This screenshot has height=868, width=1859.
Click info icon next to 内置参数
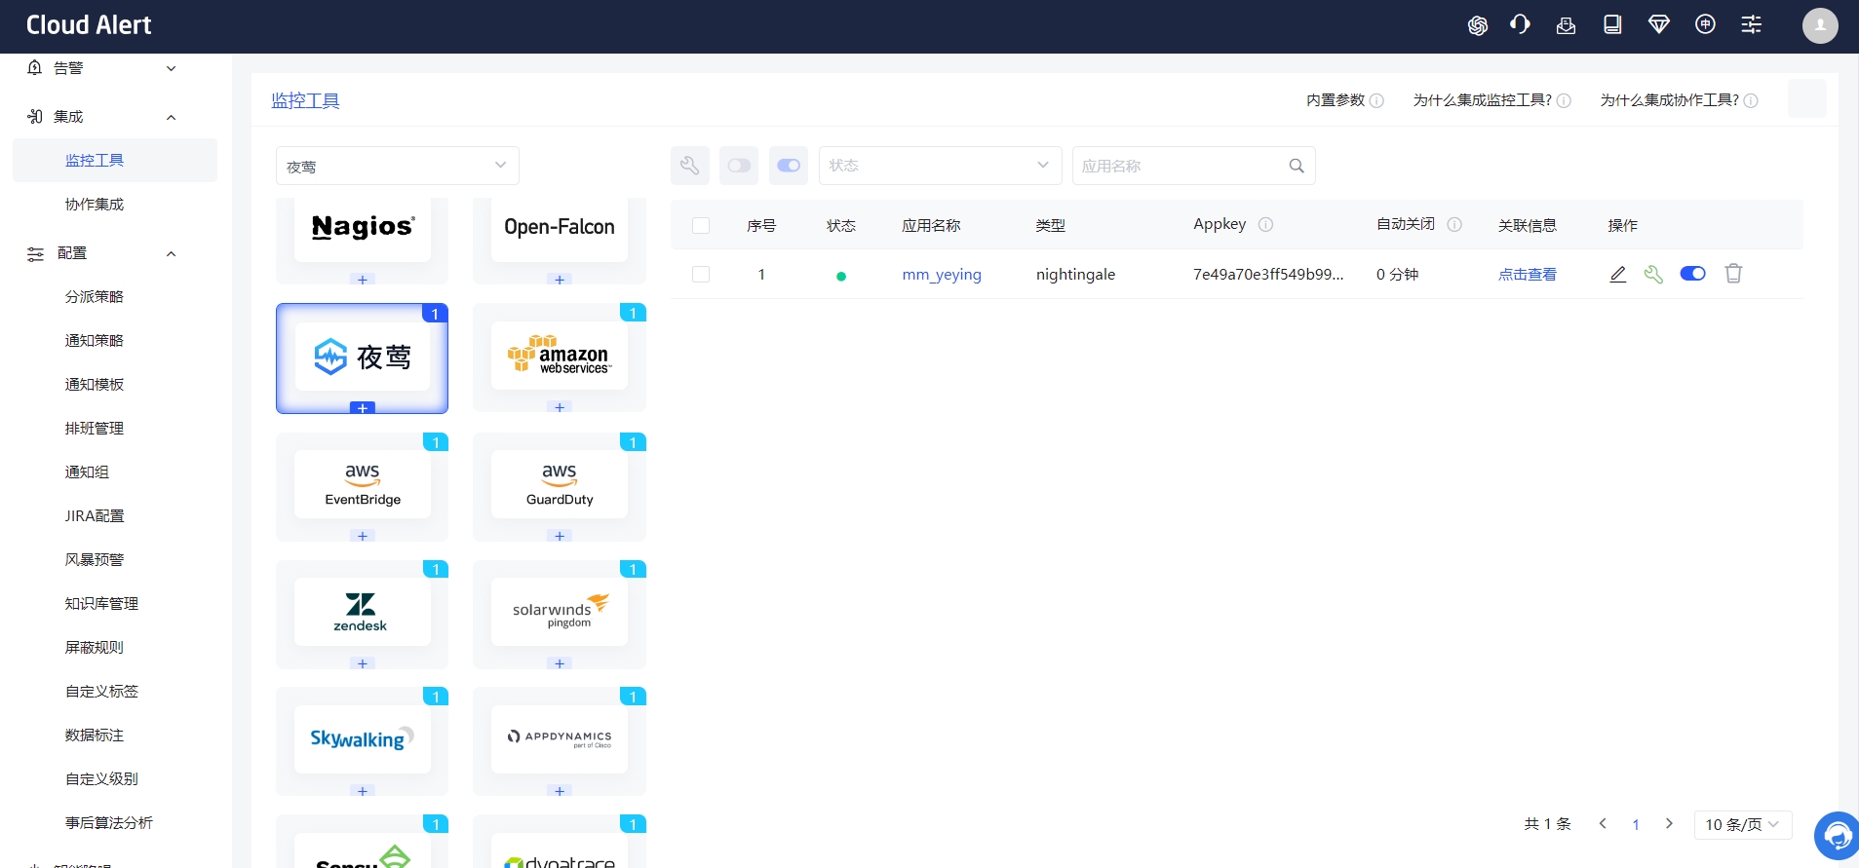(x=1376, y=100)
